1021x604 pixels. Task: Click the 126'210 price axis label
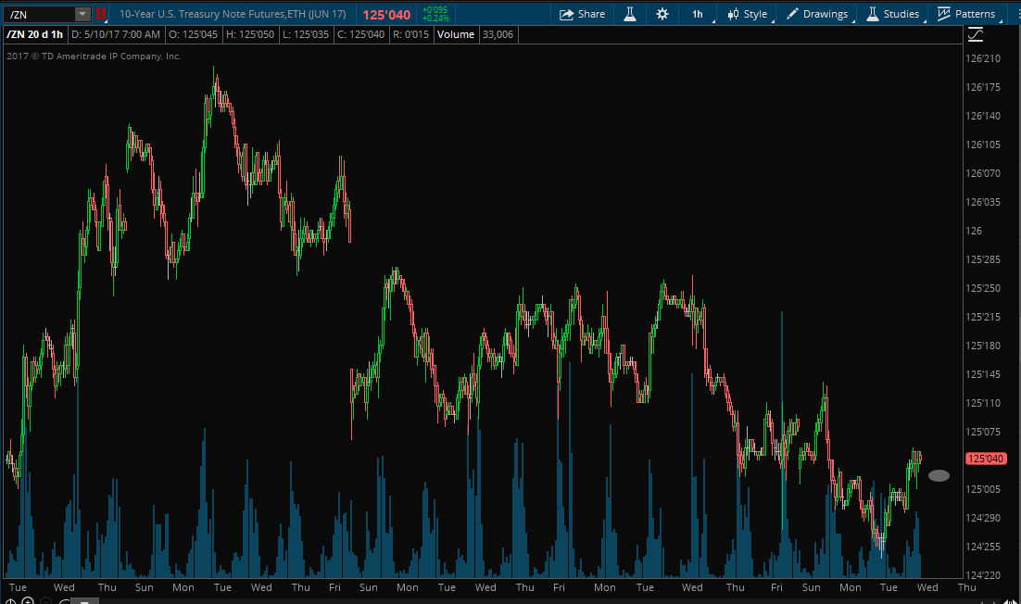[983, 58]
